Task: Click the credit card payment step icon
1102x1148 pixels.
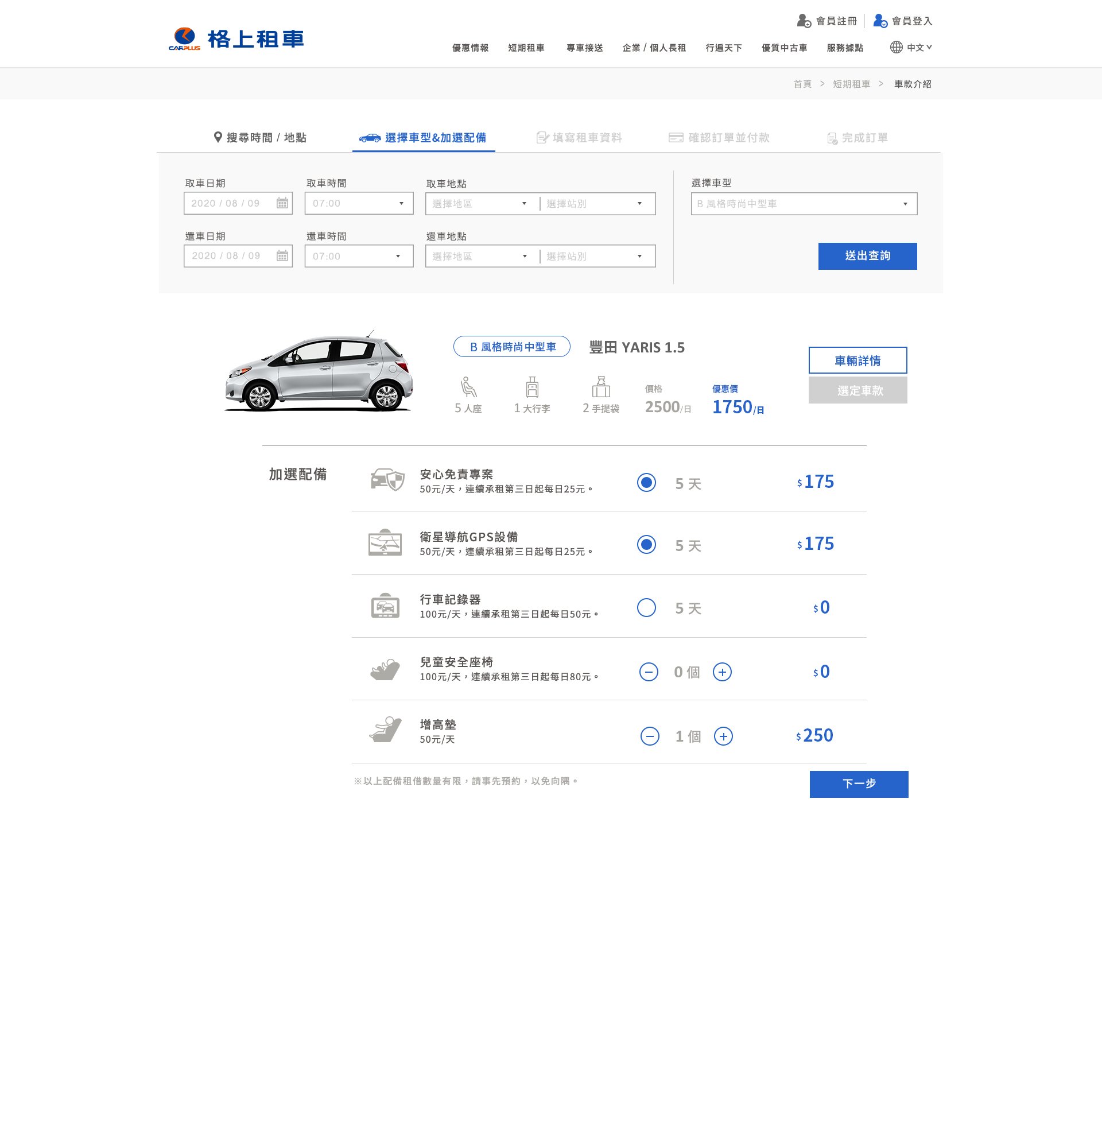Action: pyautogui.click(x=676, y=138)
